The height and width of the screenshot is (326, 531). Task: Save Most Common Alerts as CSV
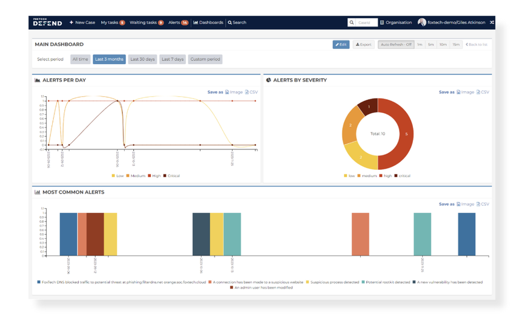483,204
